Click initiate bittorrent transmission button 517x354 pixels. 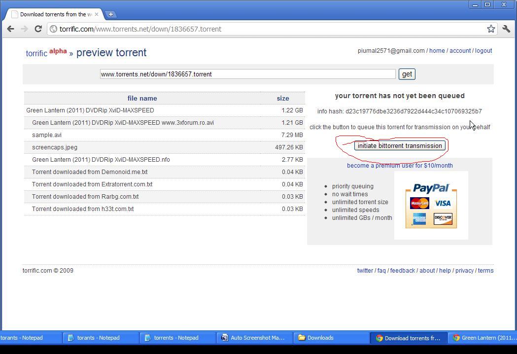tap(400, 146)
